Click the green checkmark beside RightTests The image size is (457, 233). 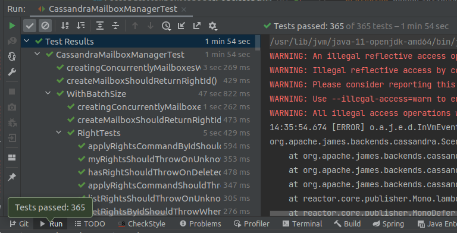(x=71, y=133)
